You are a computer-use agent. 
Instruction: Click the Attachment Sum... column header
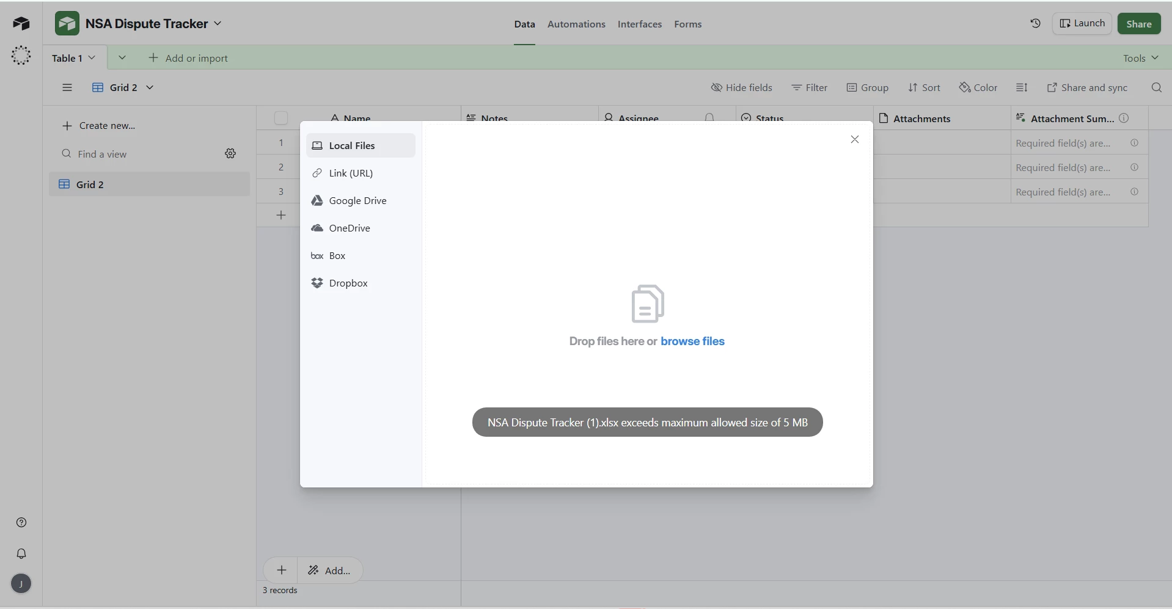1079,118
